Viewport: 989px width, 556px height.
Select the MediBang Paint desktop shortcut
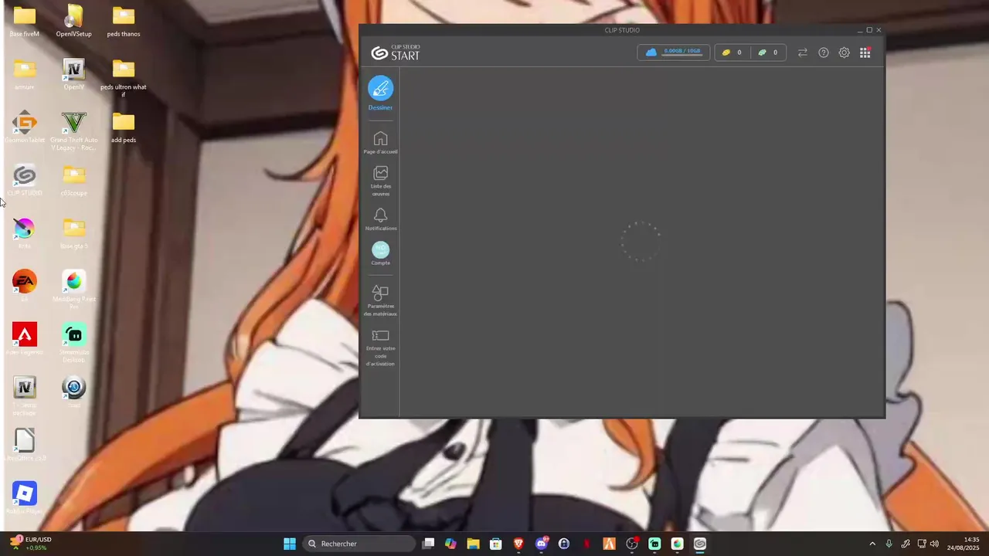pos(74,290)
